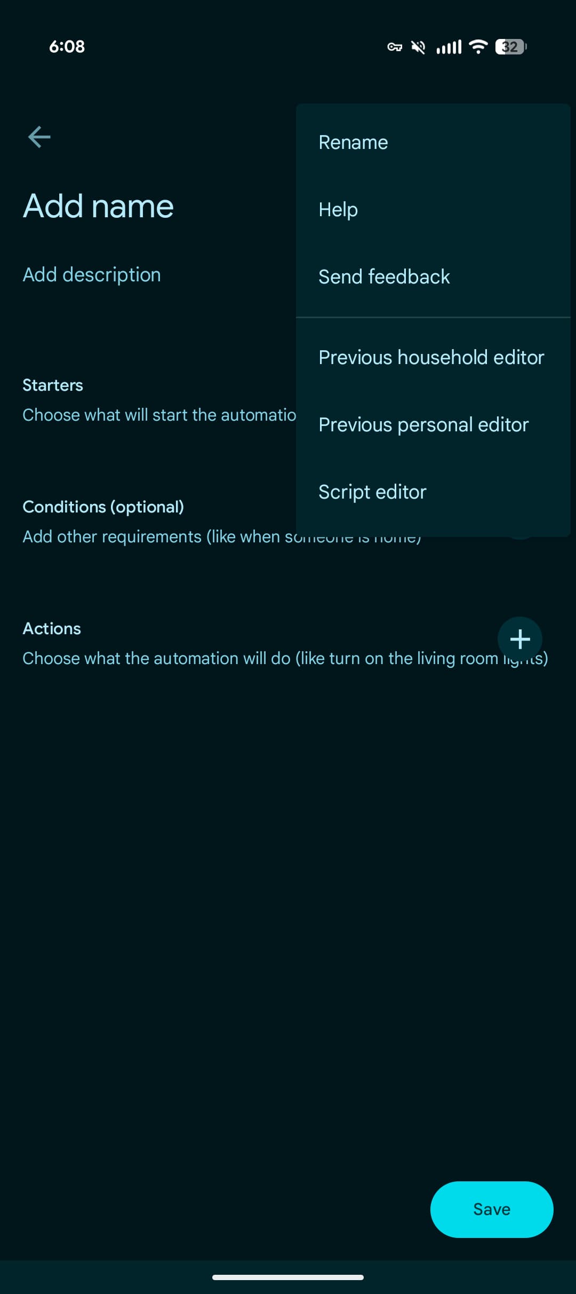The width and height of the screenshot is (576, 1294).
Task: Tap Save to store the automation
Action: coord(491,1209)
